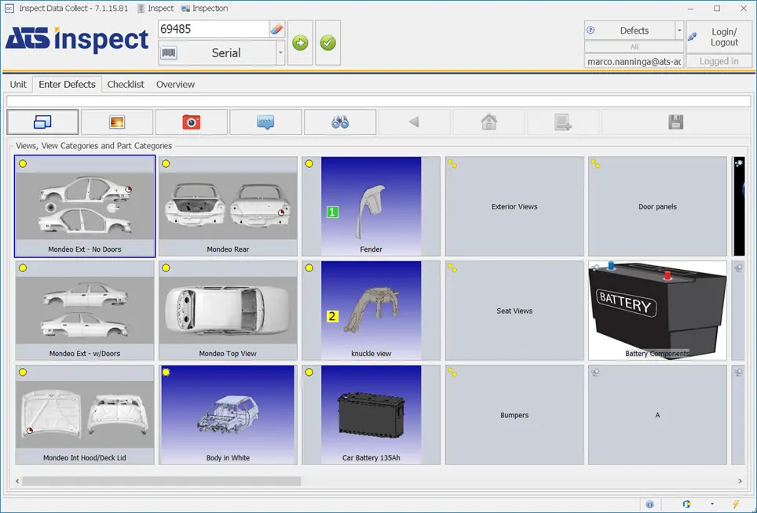Select the overlapping windows views toolbar button

pyautogui.click(x=42, y=122)
